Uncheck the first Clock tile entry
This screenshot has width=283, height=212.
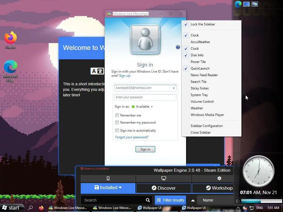(211, 35)
